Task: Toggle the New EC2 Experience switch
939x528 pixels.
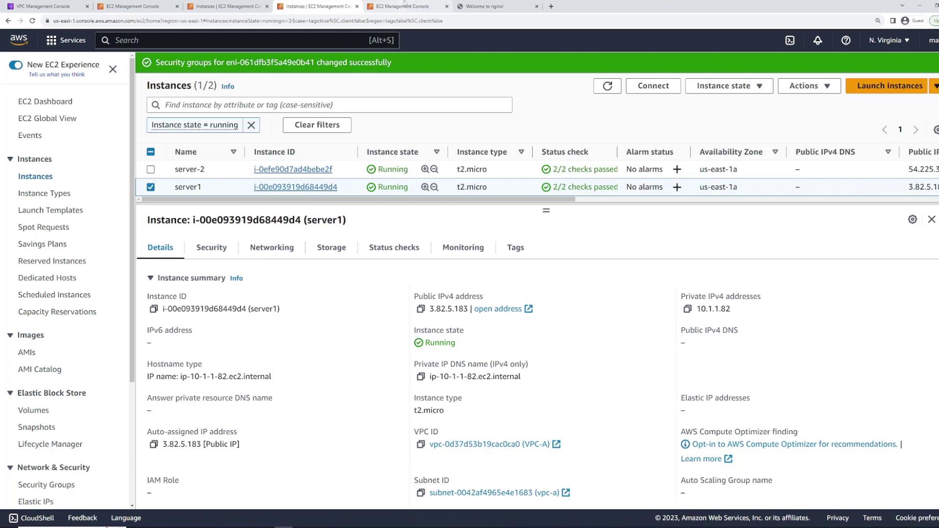Action: 16,65
